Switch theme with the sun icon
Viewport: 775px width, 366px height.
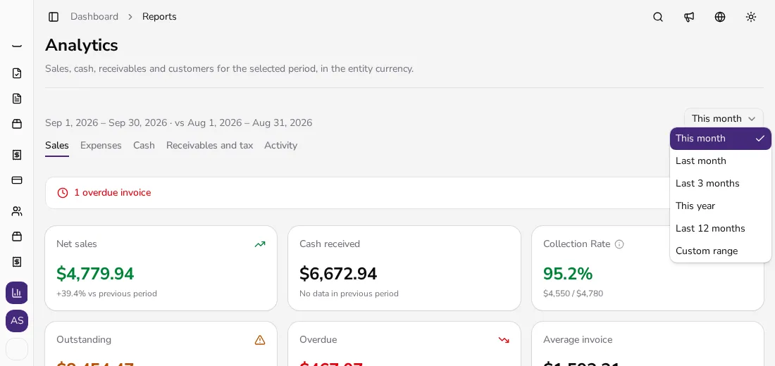pyautogui.click(x=751, y=17)
